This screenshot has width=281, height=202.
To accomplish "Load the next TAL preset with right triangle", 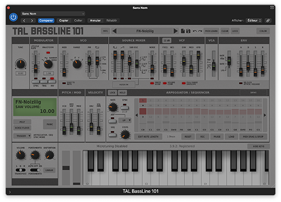I will point(176,31).
